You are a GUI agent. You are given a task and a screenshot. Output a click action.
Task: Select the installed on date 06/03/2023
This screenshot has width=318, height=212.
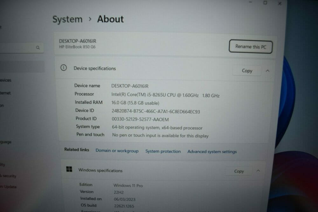pyautogui.click(x=125, y=199)
